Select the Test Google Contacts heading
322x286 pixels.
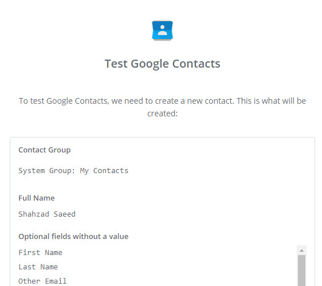163,64
